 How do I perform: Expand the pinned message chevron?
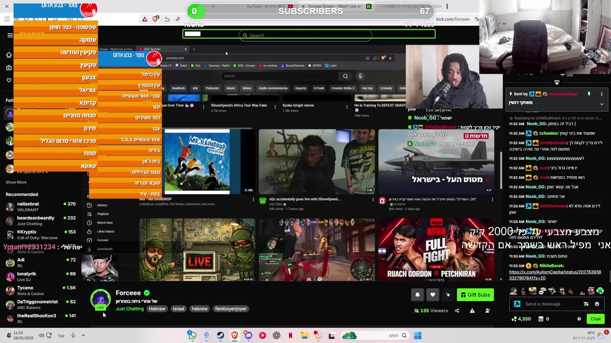[601, 103]
